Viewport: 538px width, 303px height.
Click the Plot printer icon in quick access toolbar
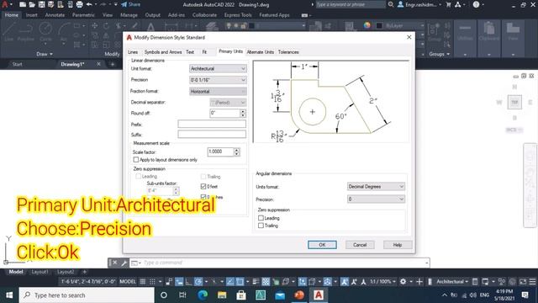click(79, 4)
